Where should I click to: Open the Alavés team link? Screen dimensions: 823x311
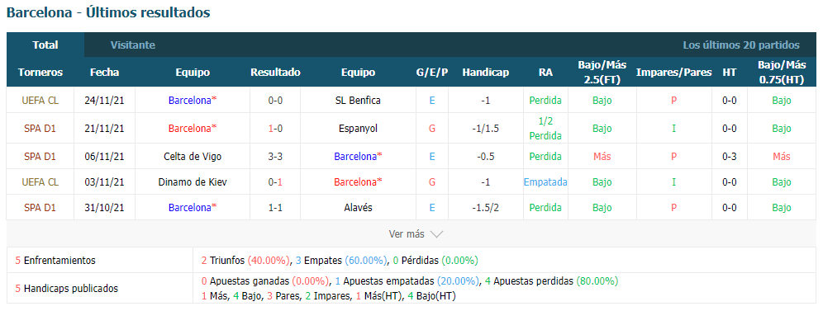(358, 207)
